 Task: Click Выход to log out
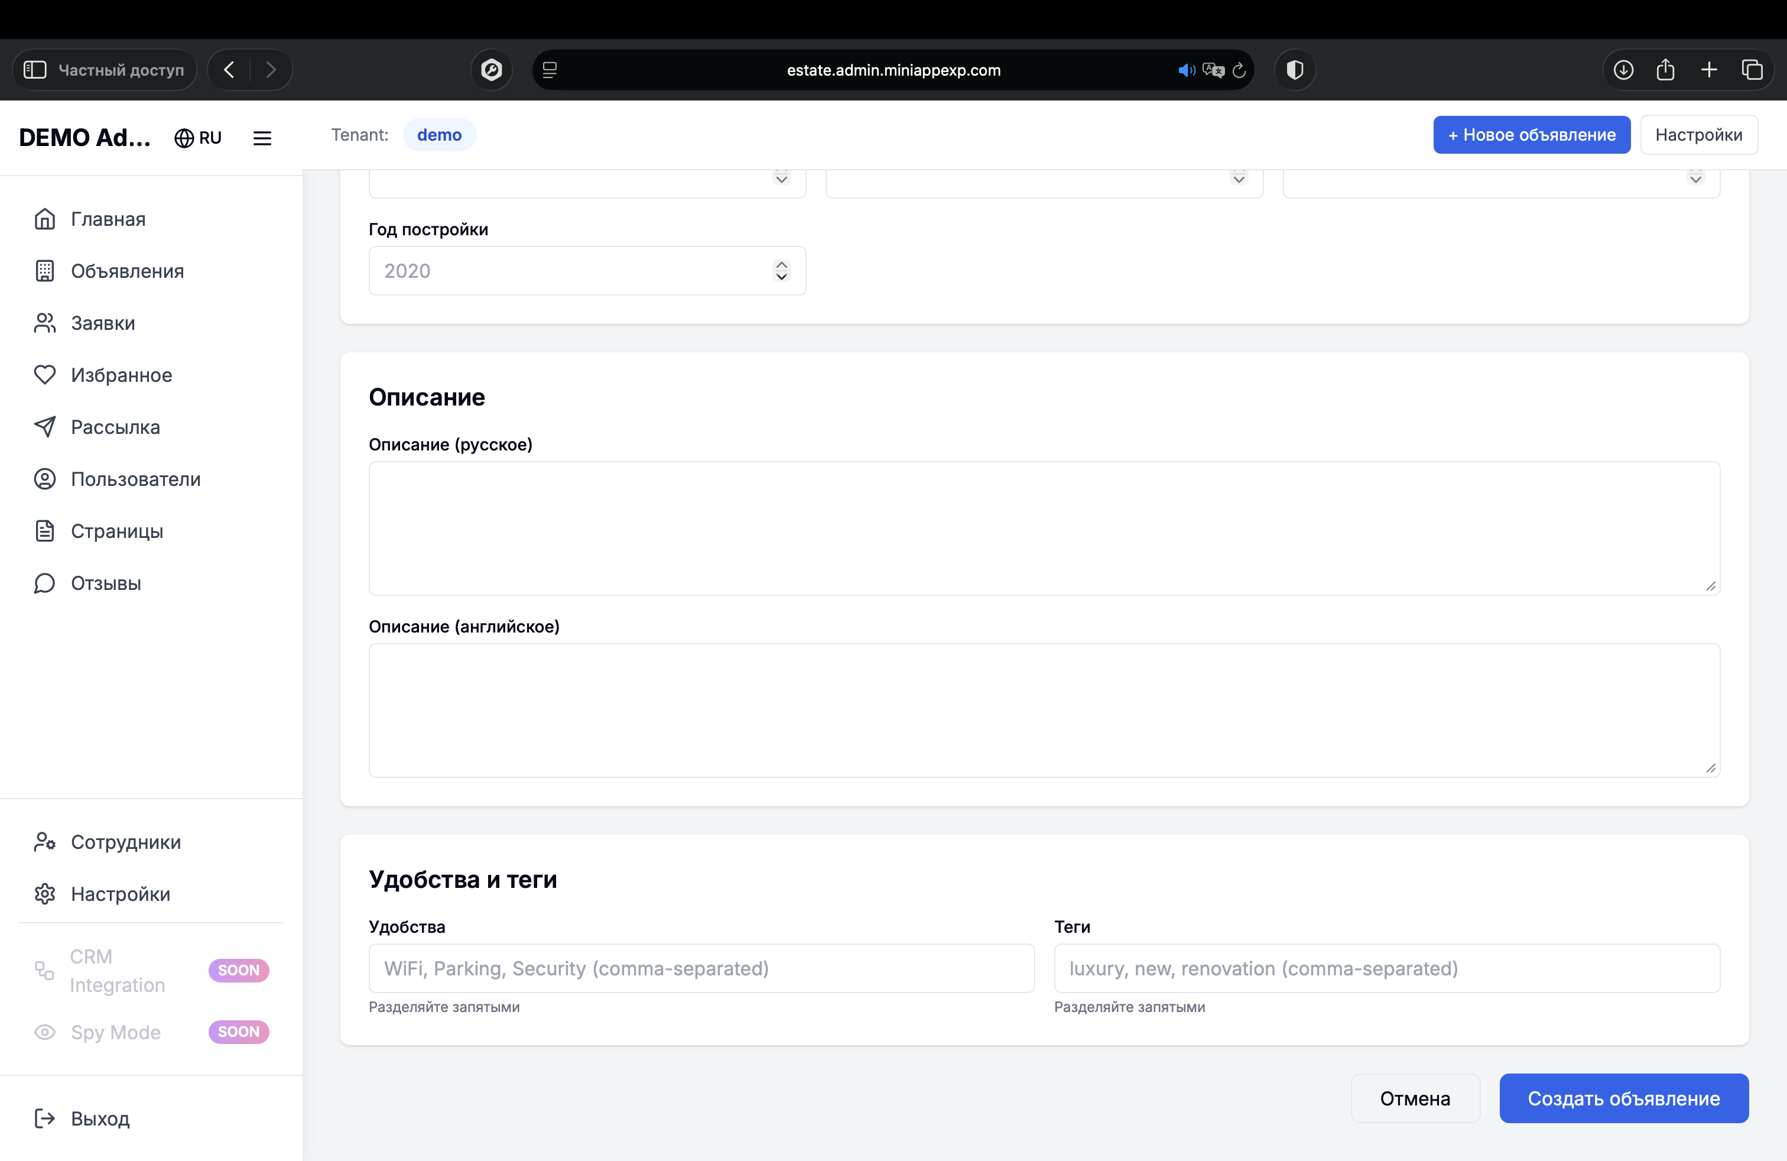(100, 1118)
